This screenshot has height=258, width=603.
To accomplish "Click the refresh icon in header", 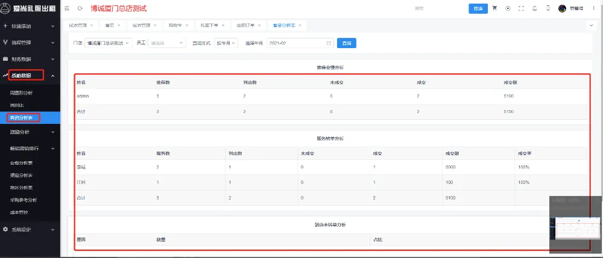I will tap(80, 8).
